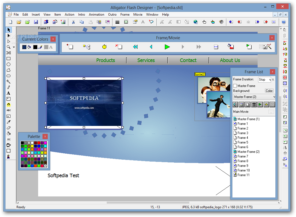
Task: Close the Current Colors panel
Action: click(x=53, y=39)
